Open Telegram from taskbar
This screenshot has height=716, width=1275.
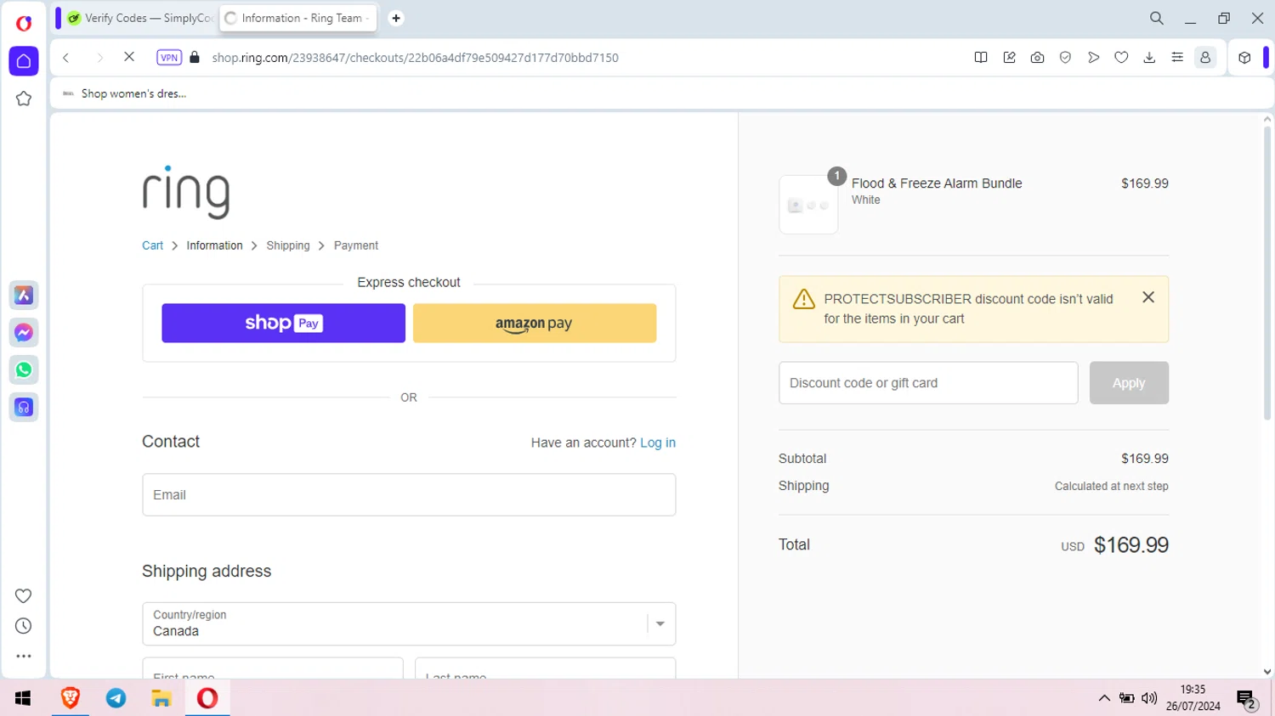click(x=116, y=698)
